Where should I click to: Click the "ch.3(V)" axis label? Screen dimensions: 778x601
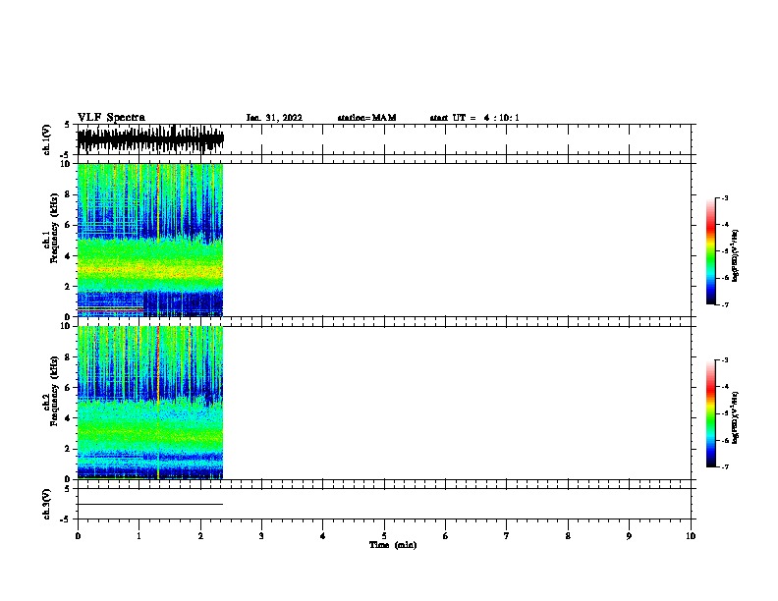pos(47,504)
